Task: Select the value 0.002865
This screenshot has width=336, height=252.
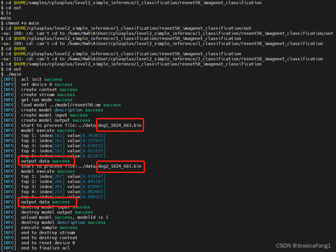Action: point(93,192)
